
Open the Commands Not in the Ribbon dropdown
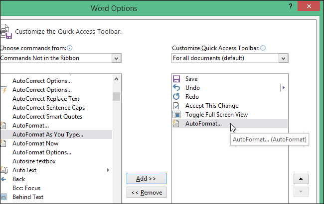click(116, 58)
